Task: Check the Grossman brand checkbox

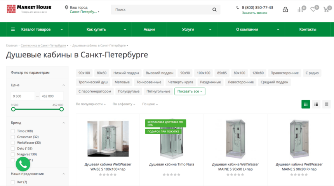Action: pos(13,137)
